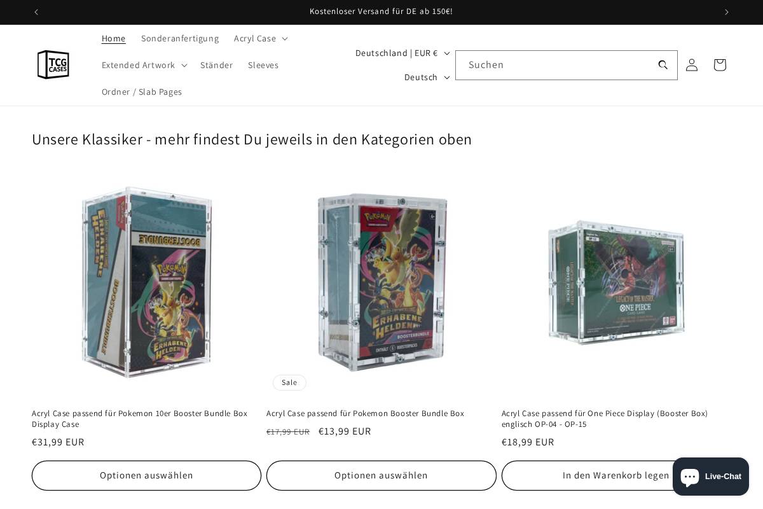Open the Sleeves menu item
This screenshot has width=763, height=509.
pos(263,65)
